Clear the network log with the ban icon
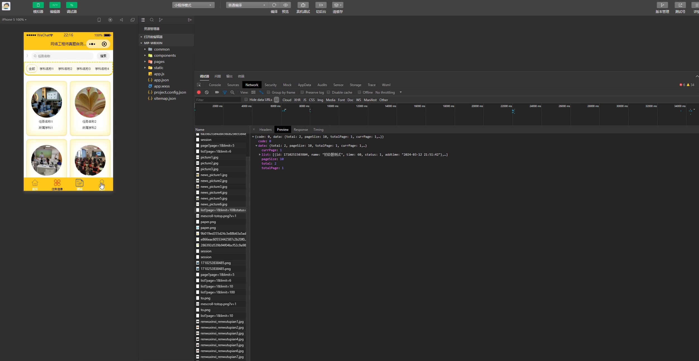The image size is (699, 361). coord(207,92)
